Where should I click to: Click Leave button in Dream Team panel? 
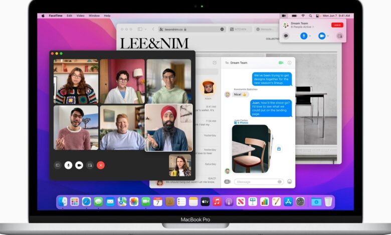coord(337,25)
